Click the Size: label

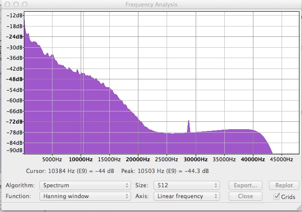tap(141, 186)
